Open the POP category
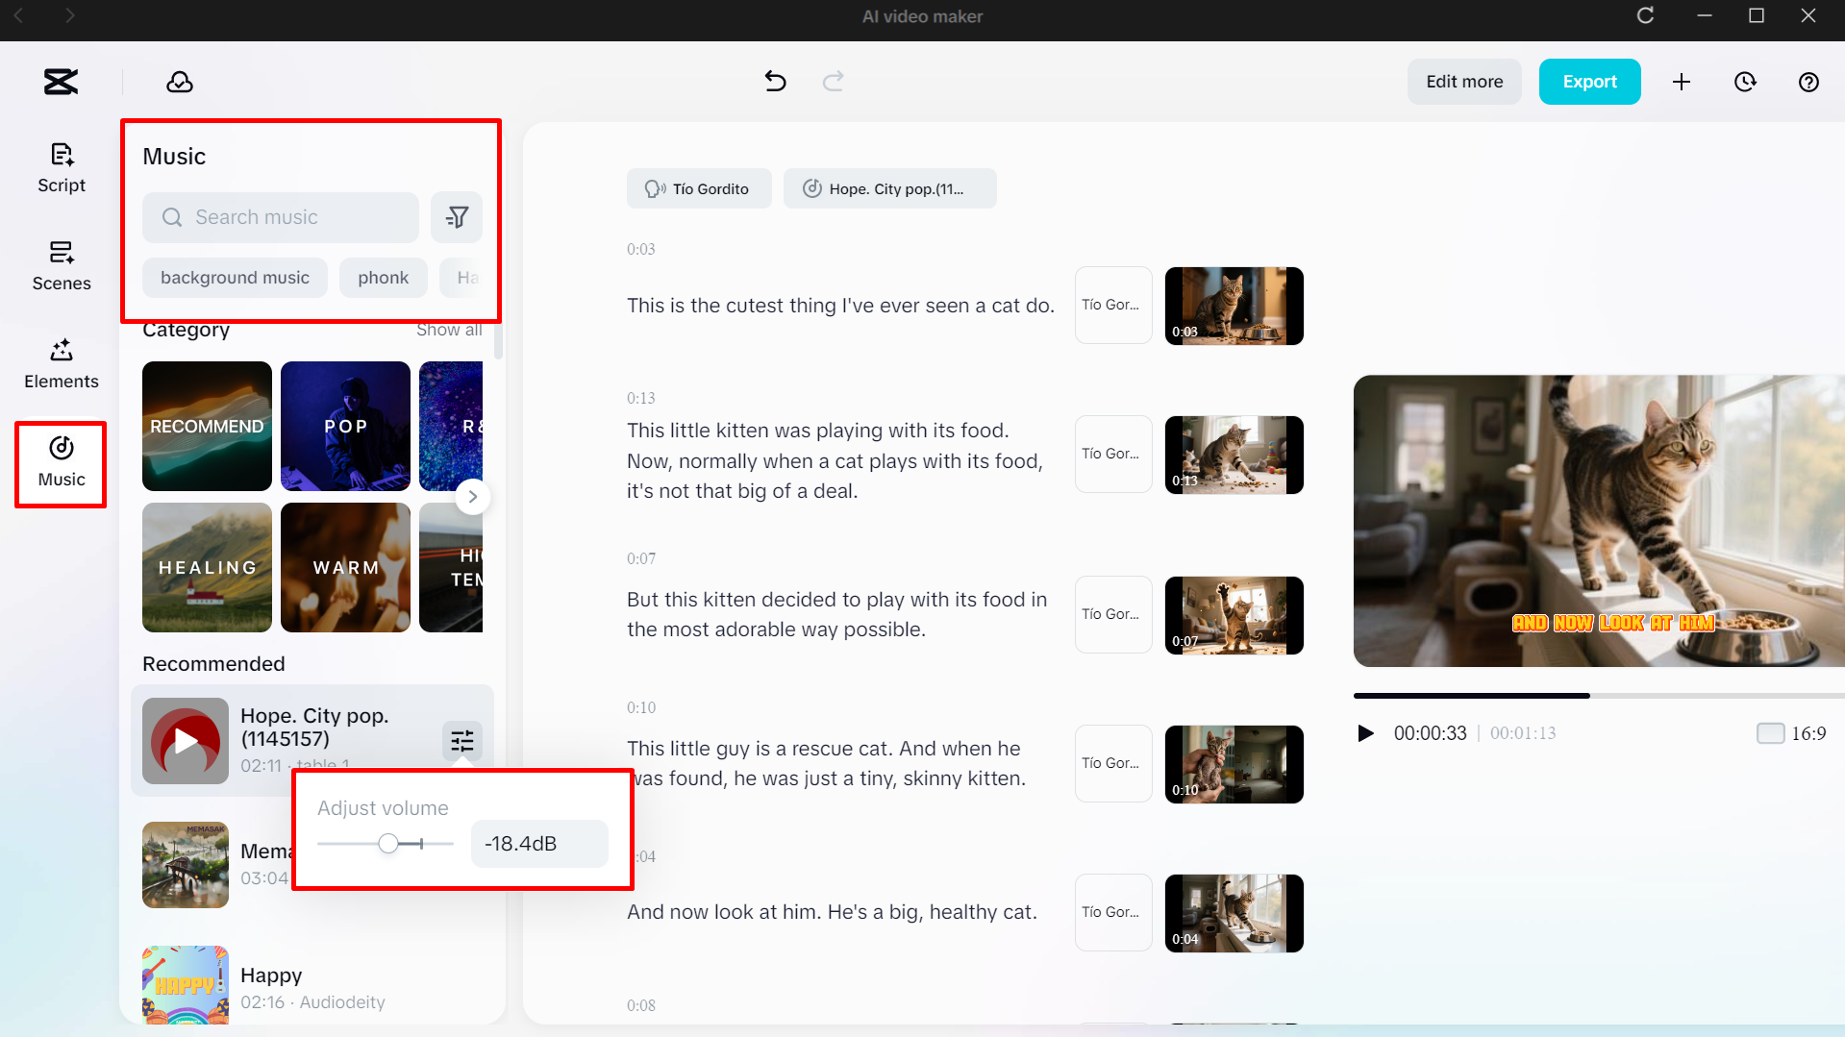 point(345,426)
